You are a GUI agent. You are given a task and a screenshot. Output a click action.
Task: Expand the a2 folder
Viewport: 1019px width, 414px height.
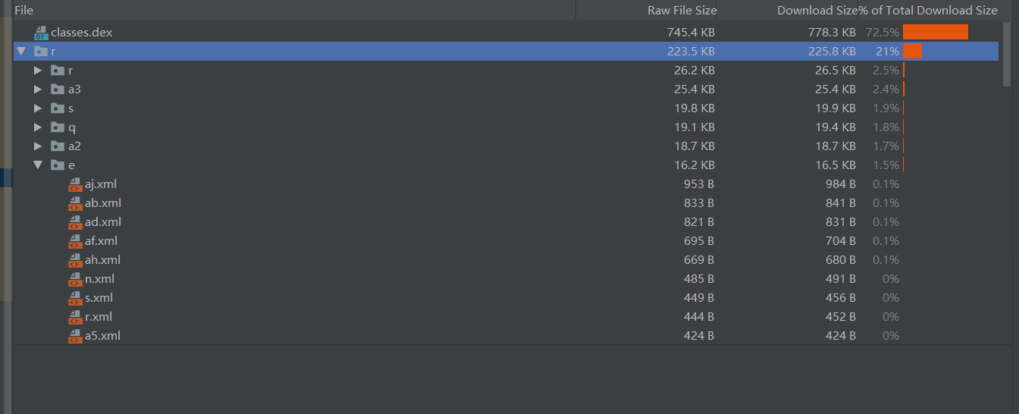pyautogui.click(x=38, y=146)
